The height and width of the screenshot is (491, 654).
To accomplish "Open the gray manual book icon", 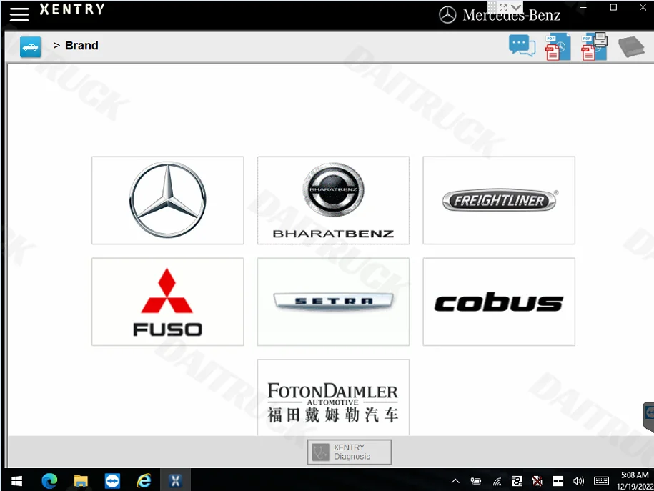I will 631,46.
